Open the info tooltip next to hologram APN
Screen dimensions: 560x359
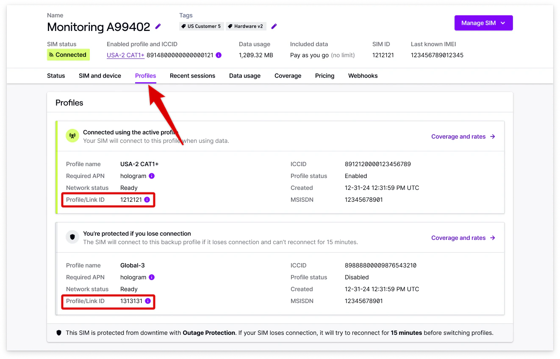pyautogui.click(x=152, y=176)
